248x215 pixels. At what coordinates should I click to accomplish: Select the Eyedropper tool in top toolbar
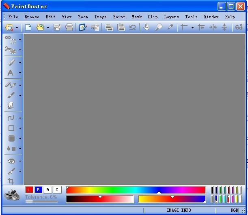tap(170, 27)
